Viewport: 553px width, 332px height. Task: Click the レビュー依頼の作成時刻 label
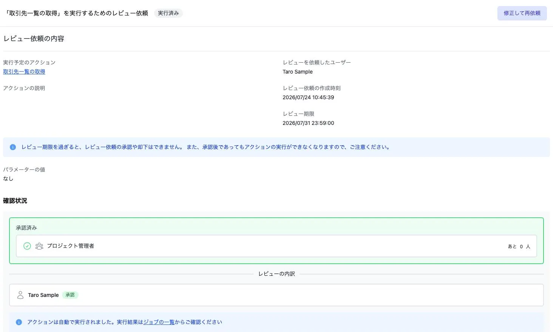click(312, 88)
